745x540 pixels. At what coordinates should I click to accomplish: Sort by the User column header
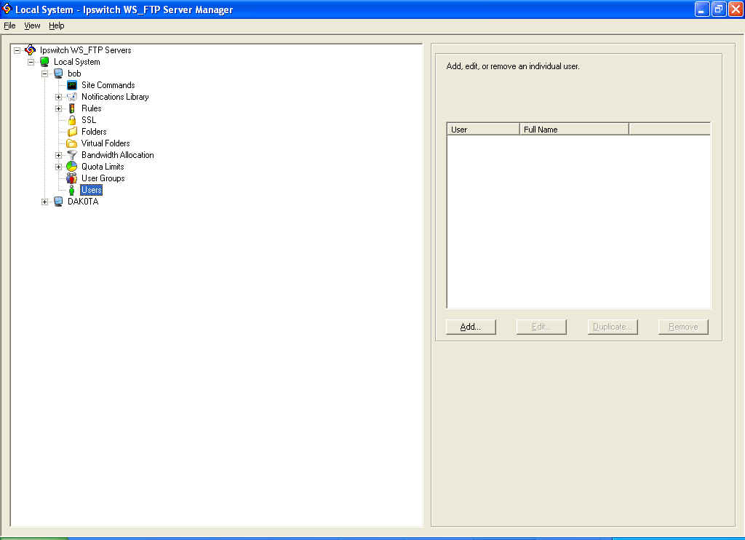[483, 130]
